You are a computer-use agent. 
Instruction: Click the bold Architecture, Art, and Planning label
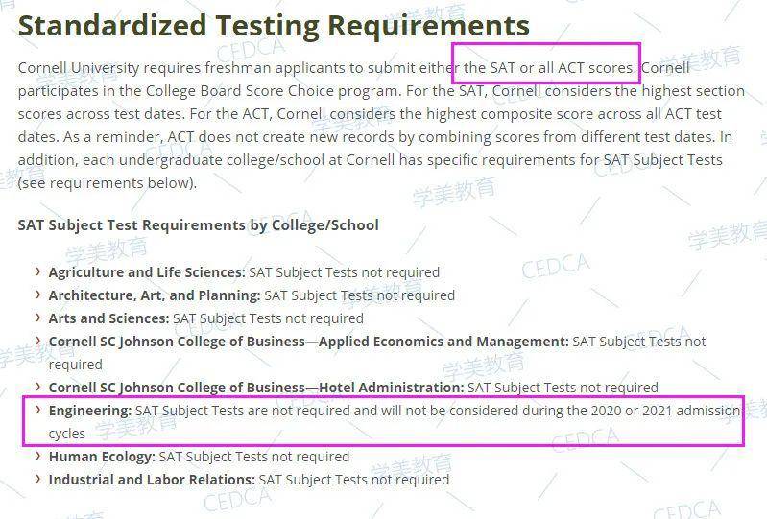[155, 295]
